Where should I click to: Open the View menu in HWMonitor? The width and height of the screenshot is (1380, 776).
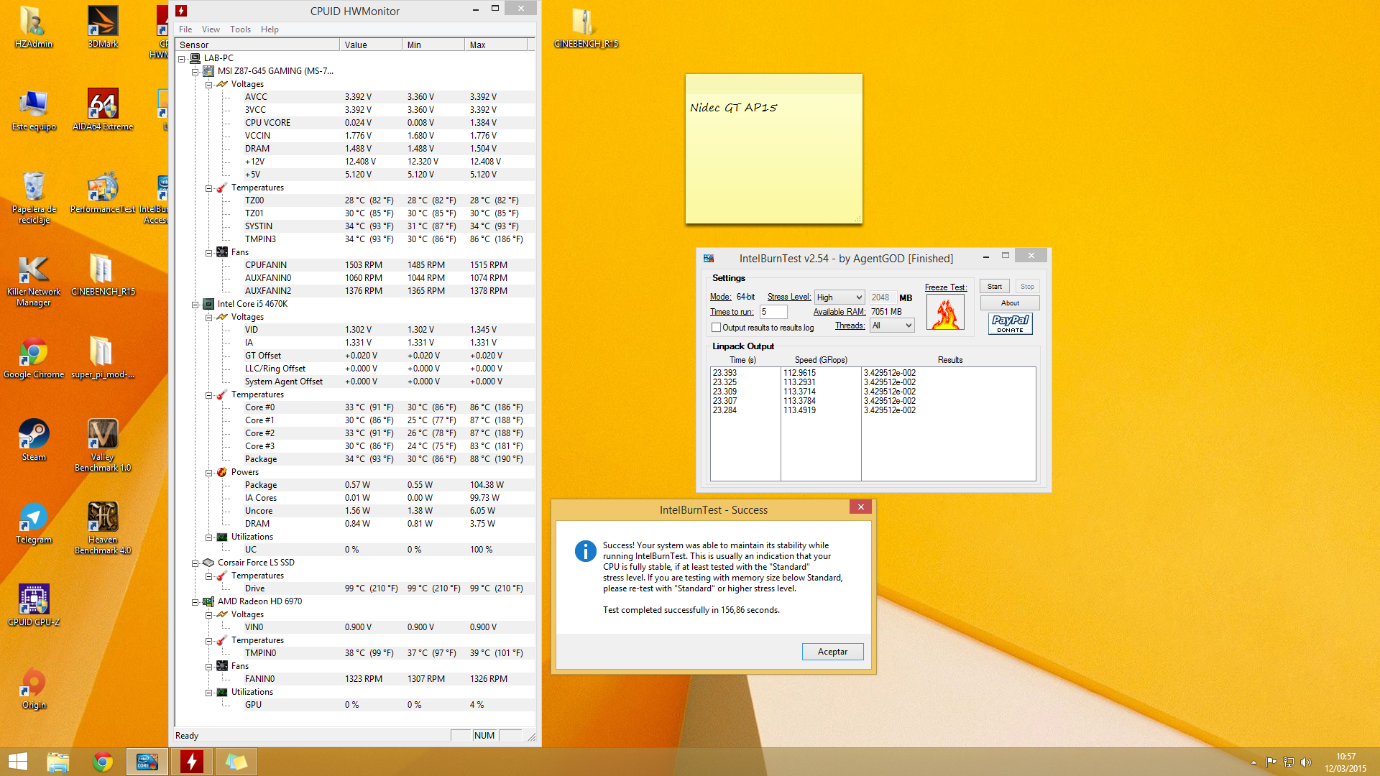click(211, 29)
